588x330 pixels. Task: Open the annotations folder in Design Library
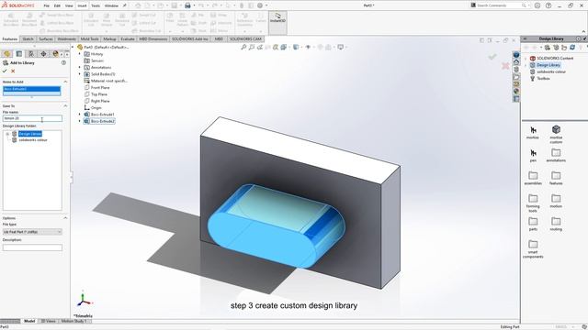pyautogui.click(x=556, y=155)
